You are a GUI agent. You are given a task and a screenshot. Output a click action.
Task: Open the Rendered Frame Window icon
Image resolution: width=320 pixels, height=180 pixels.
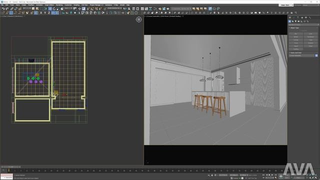[164, 9]
